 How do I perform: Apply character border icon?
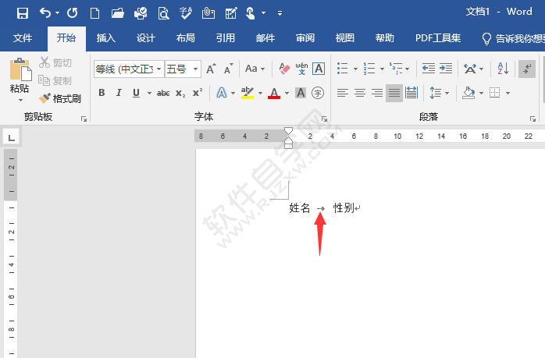pyautogui.click(x=319, y=69)
